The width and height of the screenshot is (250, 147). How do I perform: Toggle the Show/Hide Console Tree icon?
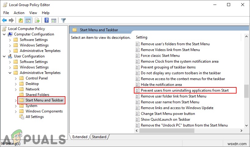[x=28, y=20]
